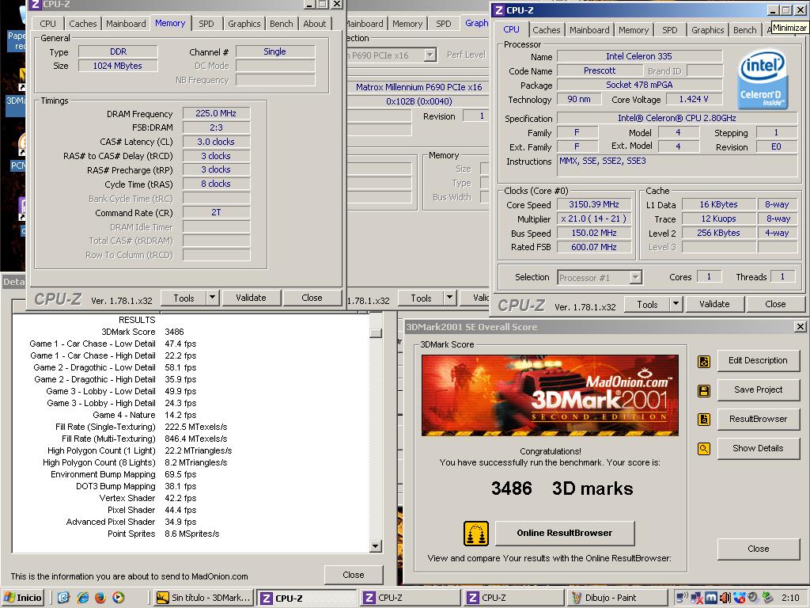
Task: Switch to the Graphics tab in the Intel Celeron window
Action: tap(708, 30)
